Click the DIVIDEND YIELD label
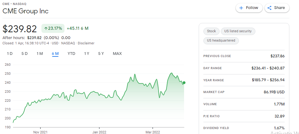Image resolution: width=299 pixels, height=134 pixels. click(x=216, y=128)
